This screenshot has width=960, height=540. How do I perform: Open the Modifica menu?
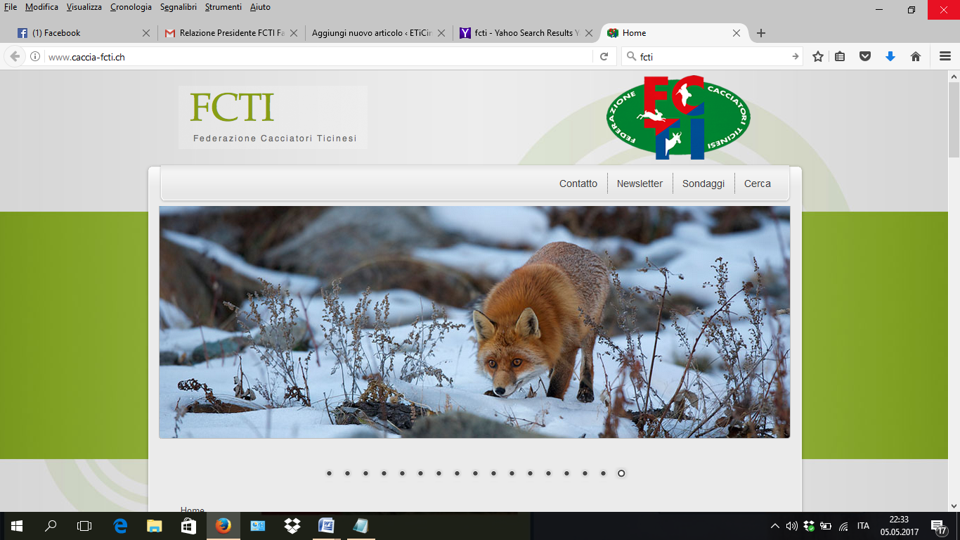[41, 7]
